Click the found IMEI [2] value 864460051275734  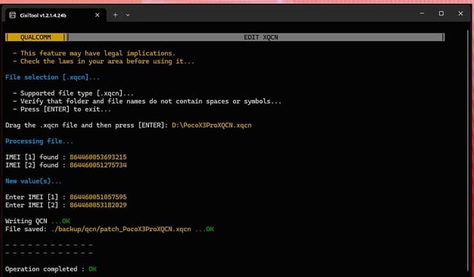point(99,165)
